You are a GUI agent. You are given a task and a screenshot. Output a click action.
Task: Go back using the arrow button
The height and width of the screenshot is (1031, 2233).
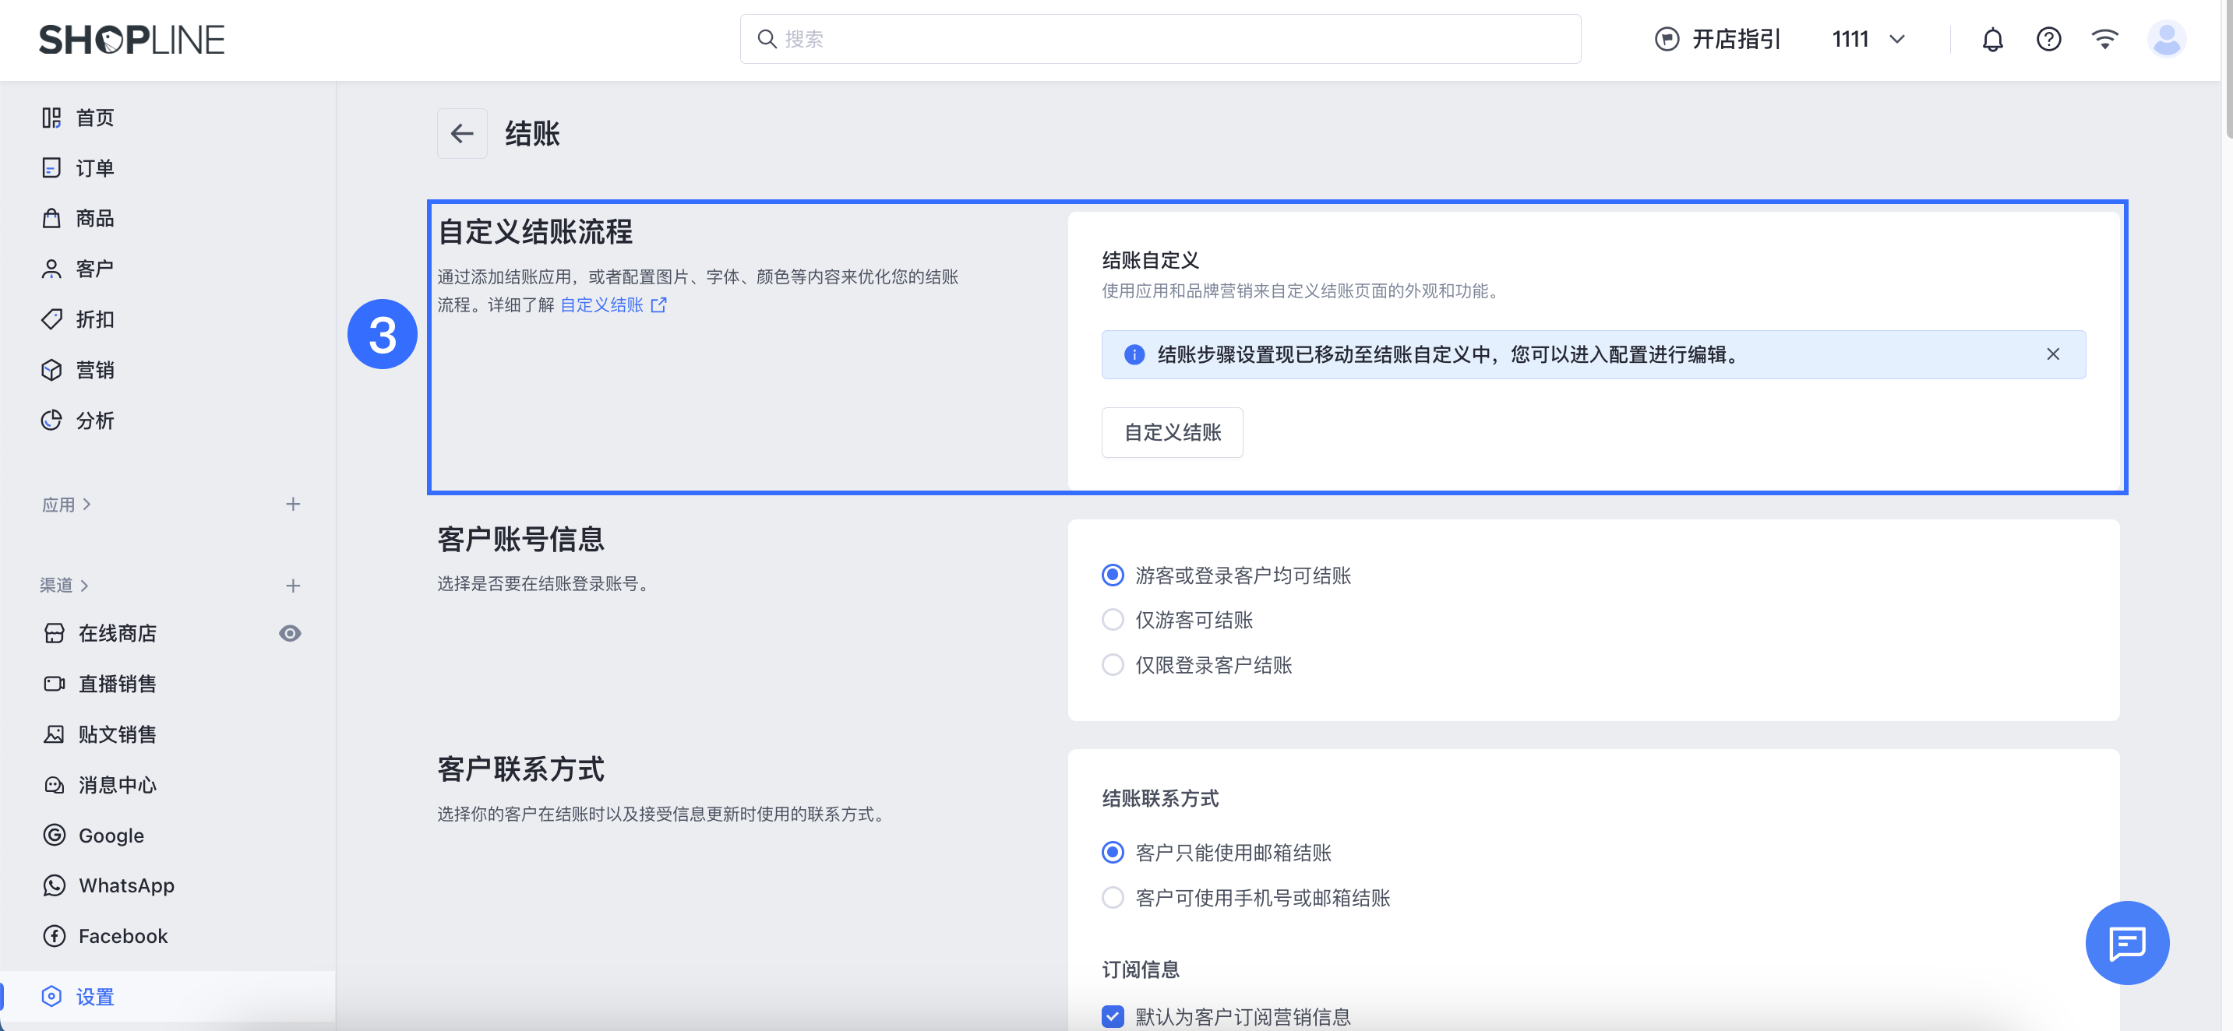click(462, 133)
